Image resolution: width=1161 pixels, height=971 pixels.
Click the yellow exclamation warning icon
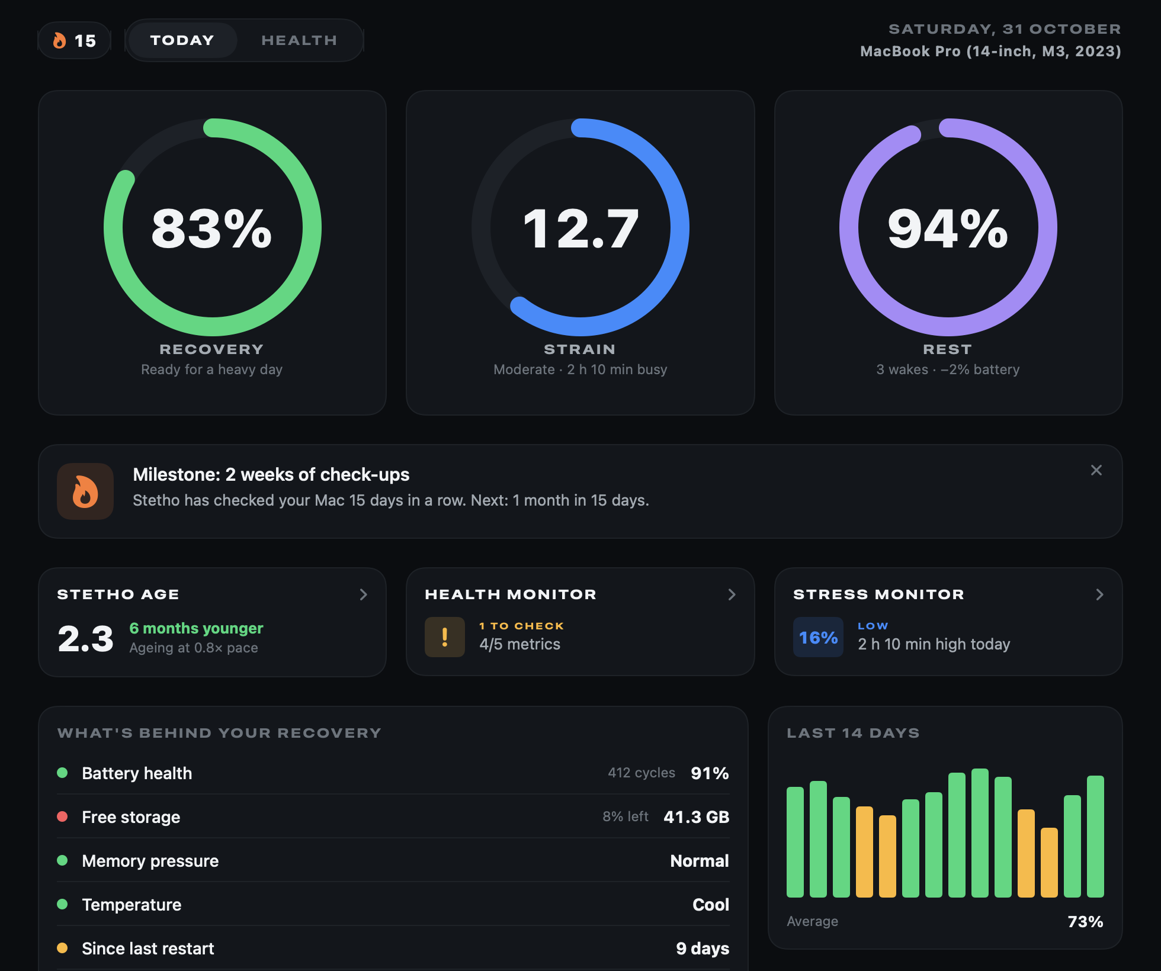pyautogui.click(x=445, y=637)
